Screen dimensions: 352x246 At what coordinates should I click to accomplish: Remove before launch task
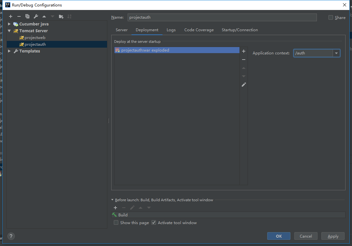pos(124,208)
